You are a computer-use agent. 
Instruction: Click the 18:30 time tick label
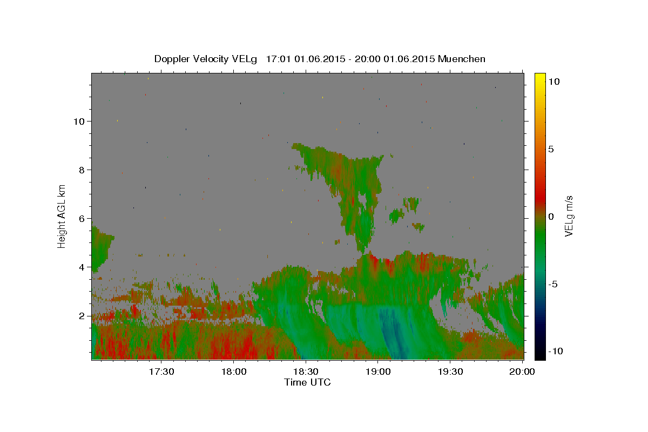coord(306,372)
